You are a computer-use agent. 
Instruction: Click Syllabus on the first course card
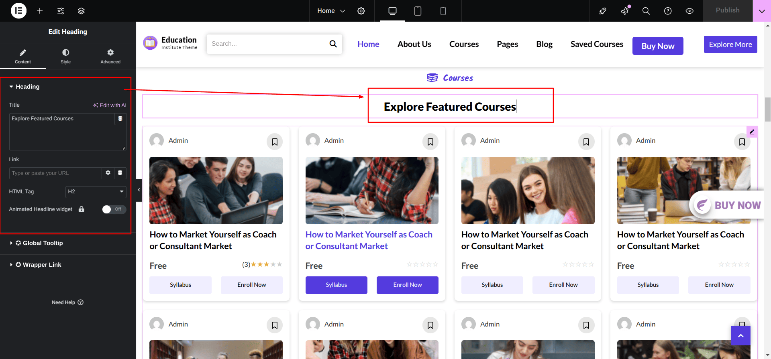click(180, 285)
